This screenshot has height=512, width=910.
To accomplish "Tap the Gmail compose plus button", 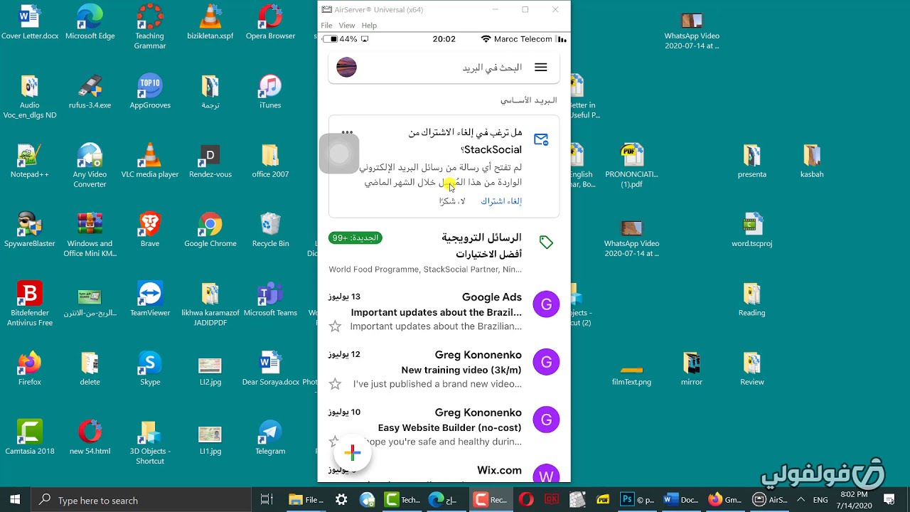I will coord(353,452).
